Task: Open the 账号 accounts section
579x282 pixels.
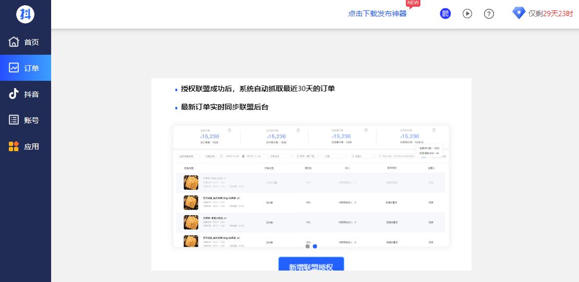Action: point(26,120)
